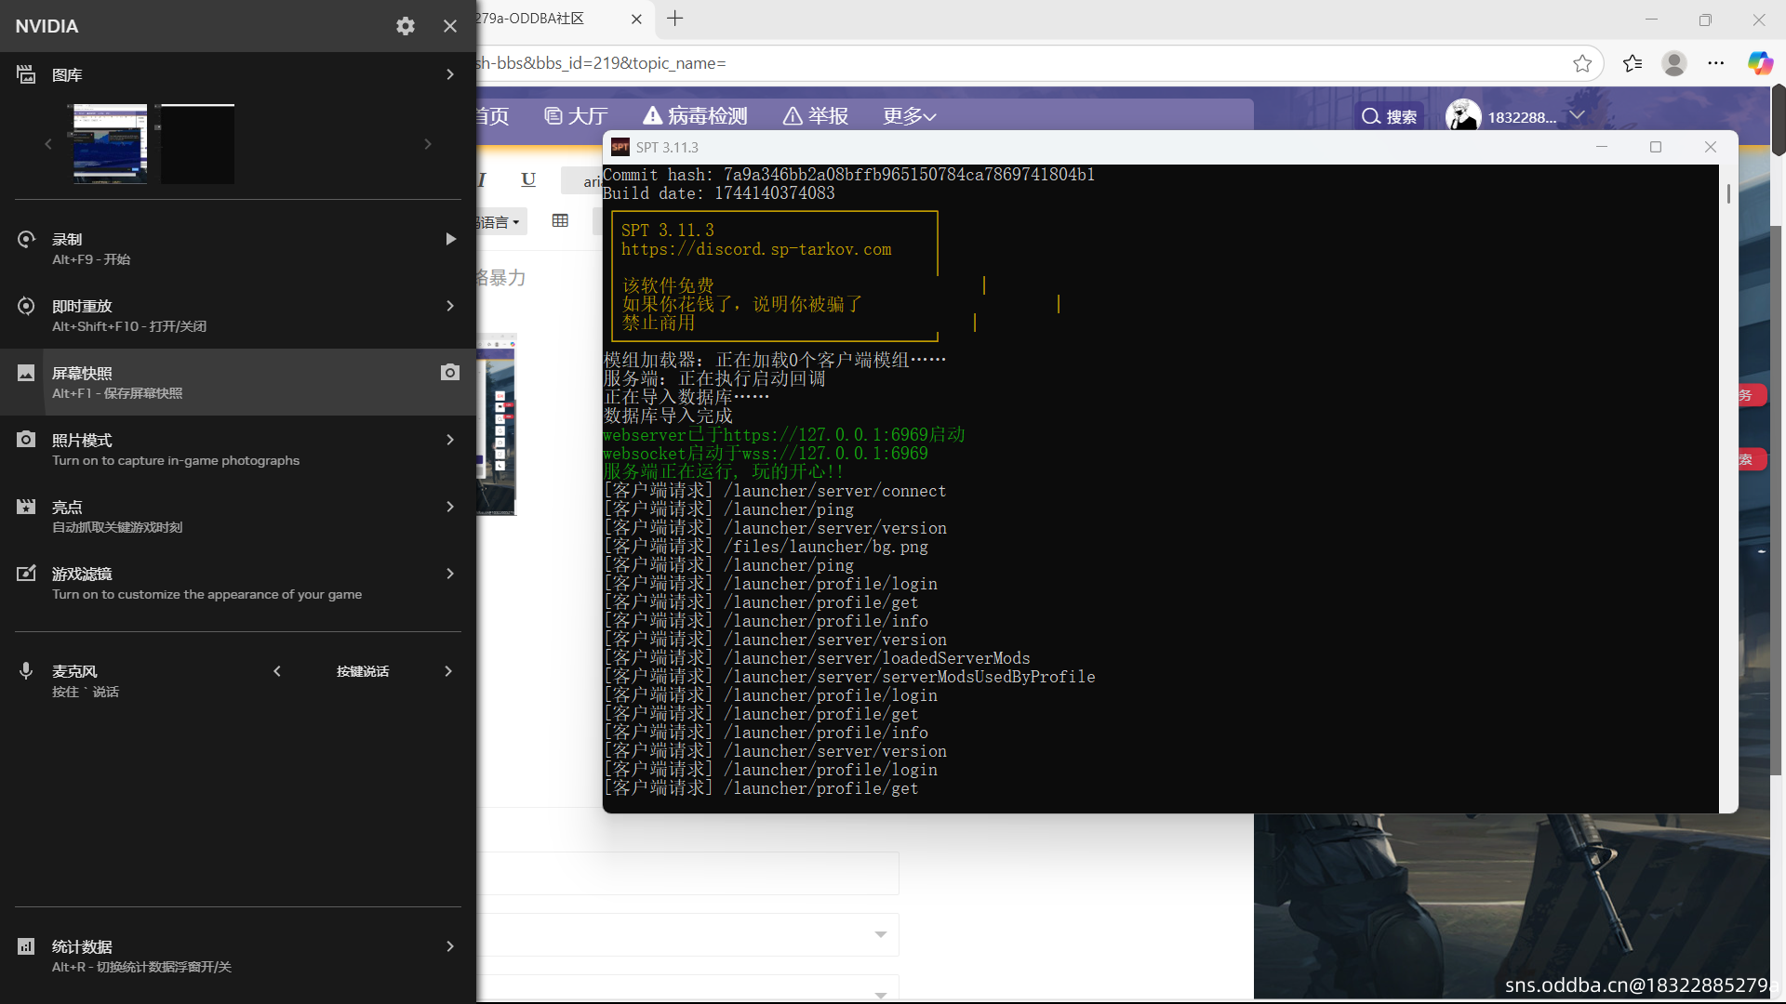This screenshot has width=1786, height=1004.
Task: Click the 即时重放 instant replay icon
Action: click(x=26, y=306)
